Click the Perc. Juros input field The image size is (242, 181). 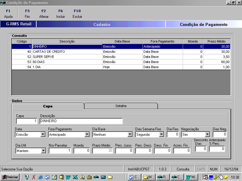(x=124, y=151)
